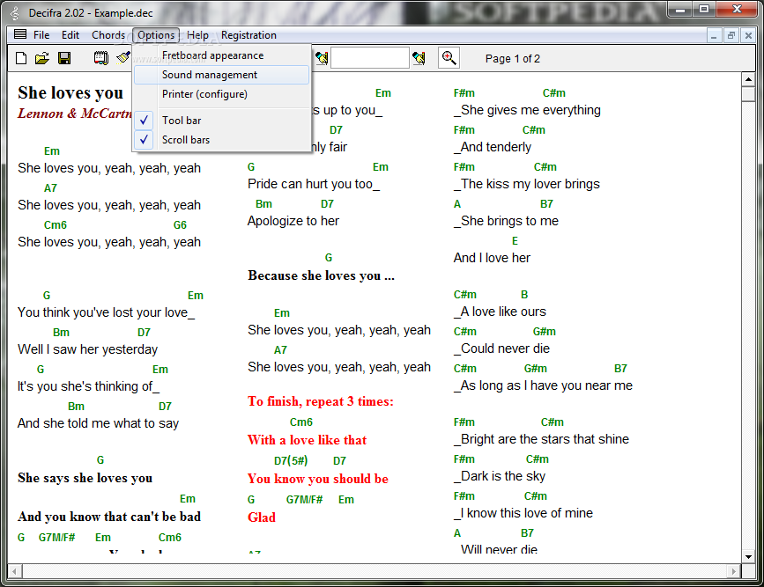Image resolution: width=764 pixels, height=587 pixels.
Task: Click author line Lennon & McCartney
Action: point(75,114)
